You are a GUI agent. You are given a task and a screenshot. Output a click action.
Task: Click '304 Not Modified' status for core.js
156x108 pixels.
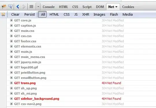(x=113, y=20)
